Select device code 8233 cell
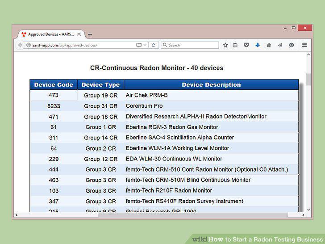The image size is (325, 244). [x=54, y=106]
